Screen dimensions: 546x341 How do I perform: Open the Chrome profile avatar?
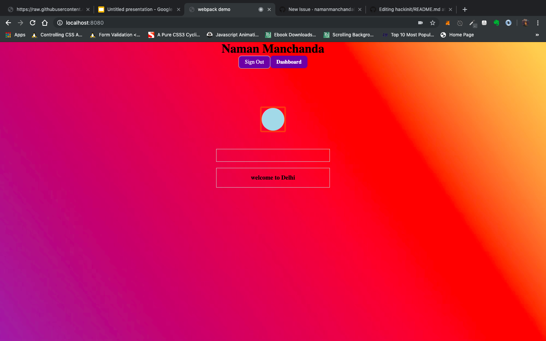point(525,23)
